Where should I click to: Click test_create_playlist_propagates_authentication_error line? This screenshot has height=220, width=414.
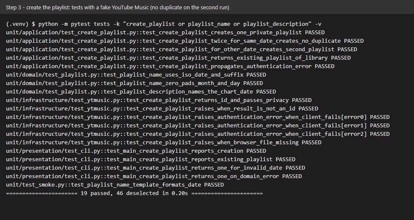(x=170, y=66)
